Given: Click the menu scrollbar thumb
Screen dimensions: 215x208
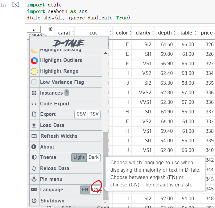Looking at the screenshot, I should [105, 166].
